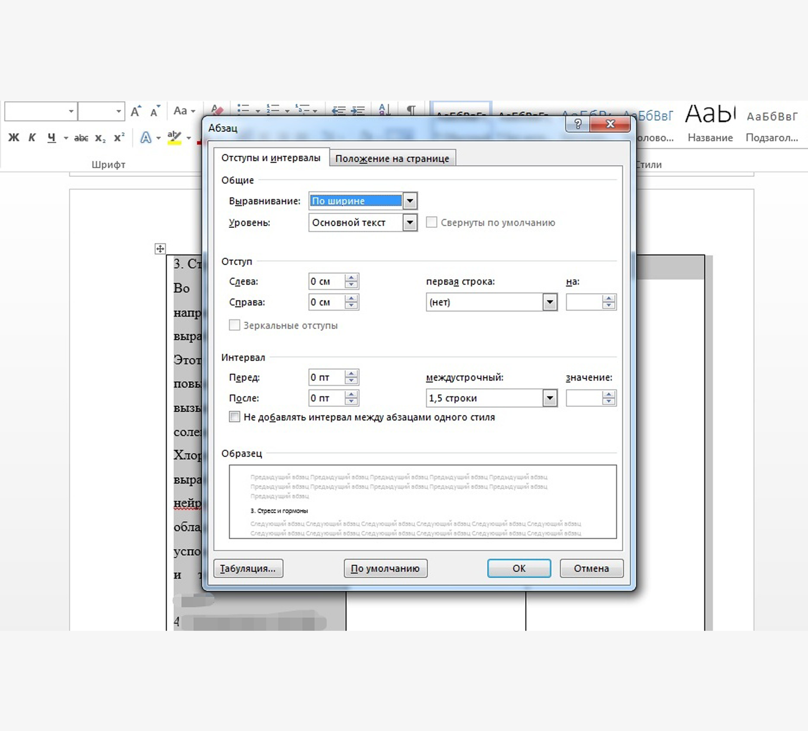Expand the 'первая строка' dropdown

pyautogui.click(x=550, y=302)
